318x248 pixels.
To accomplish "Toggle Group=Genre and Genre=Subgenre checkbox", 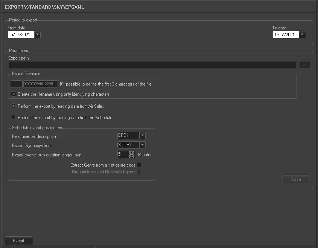I will (x=139, y=172).
